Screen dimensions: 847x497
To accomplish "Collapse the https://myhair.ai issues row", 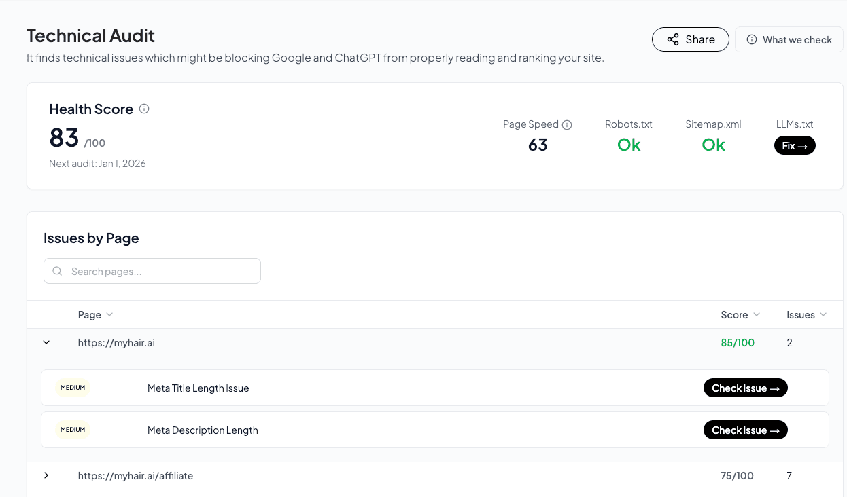I will coord(46,342).
